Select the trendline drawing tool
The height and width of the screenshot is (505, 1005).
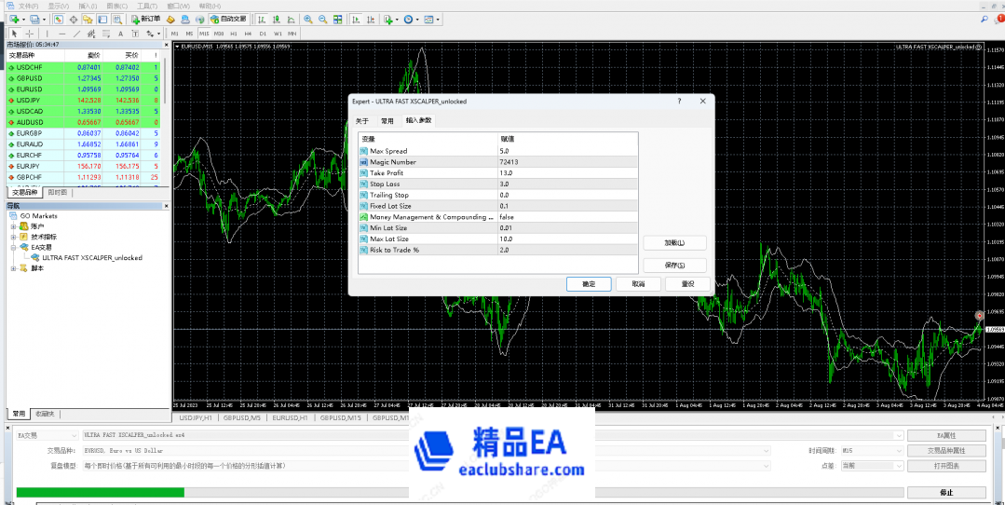[x=76, y=34]
